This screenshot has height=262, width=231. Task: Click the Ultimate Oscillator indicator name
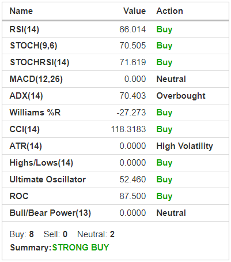48,179
